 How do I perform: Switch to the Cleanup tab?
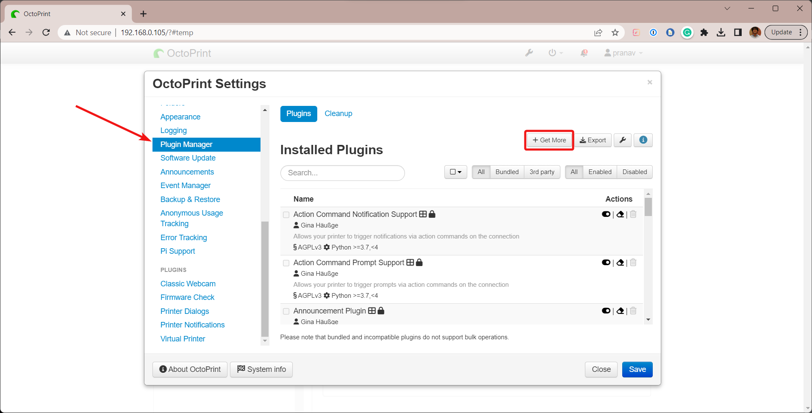point(338,114)
